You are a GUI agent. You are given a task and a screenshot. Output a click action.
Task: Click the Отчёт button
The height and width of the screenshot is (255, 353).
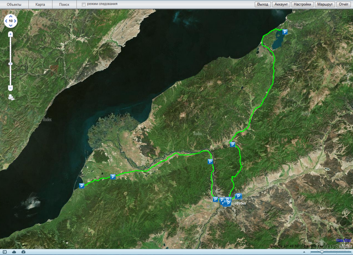[343, 4]
